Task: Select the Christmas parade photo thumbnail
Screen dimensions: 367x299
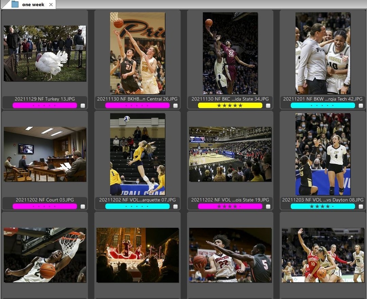Action: (x=137, y=255)
